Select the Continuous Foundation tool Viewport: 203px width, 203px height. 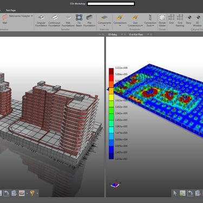[x=54, y=21]
